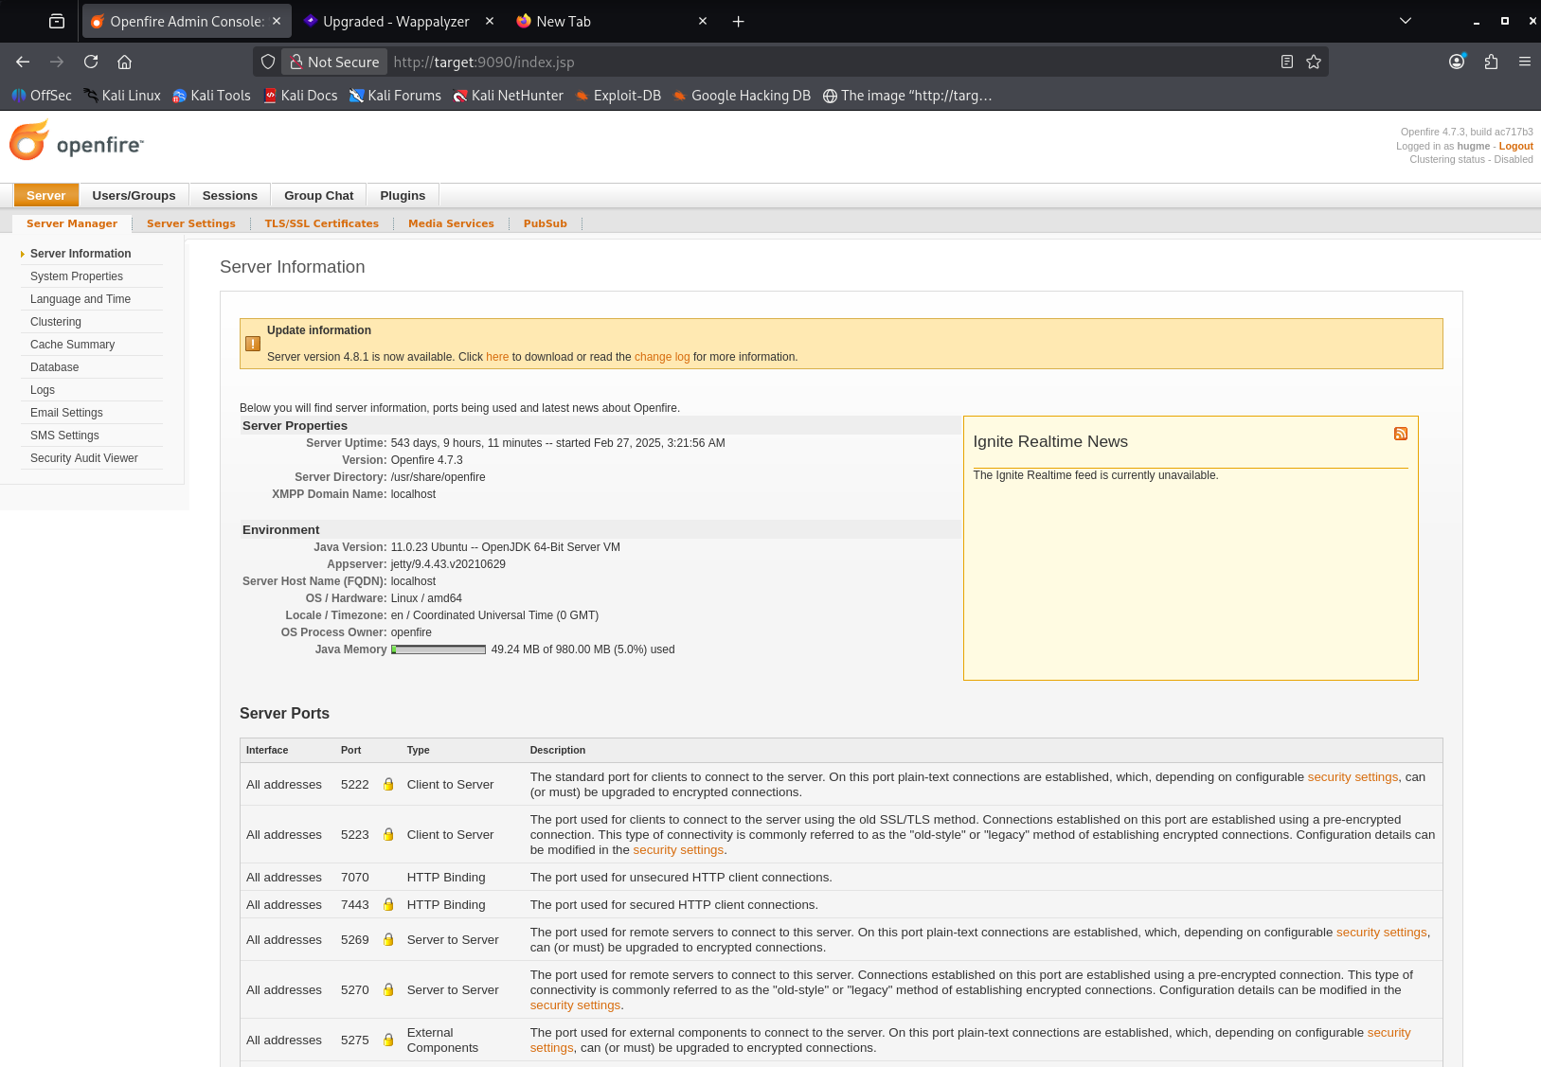Bookmark this page with the star icon
Image resolution: width=1541 pixels, height=1067 pixels.
1314,62
